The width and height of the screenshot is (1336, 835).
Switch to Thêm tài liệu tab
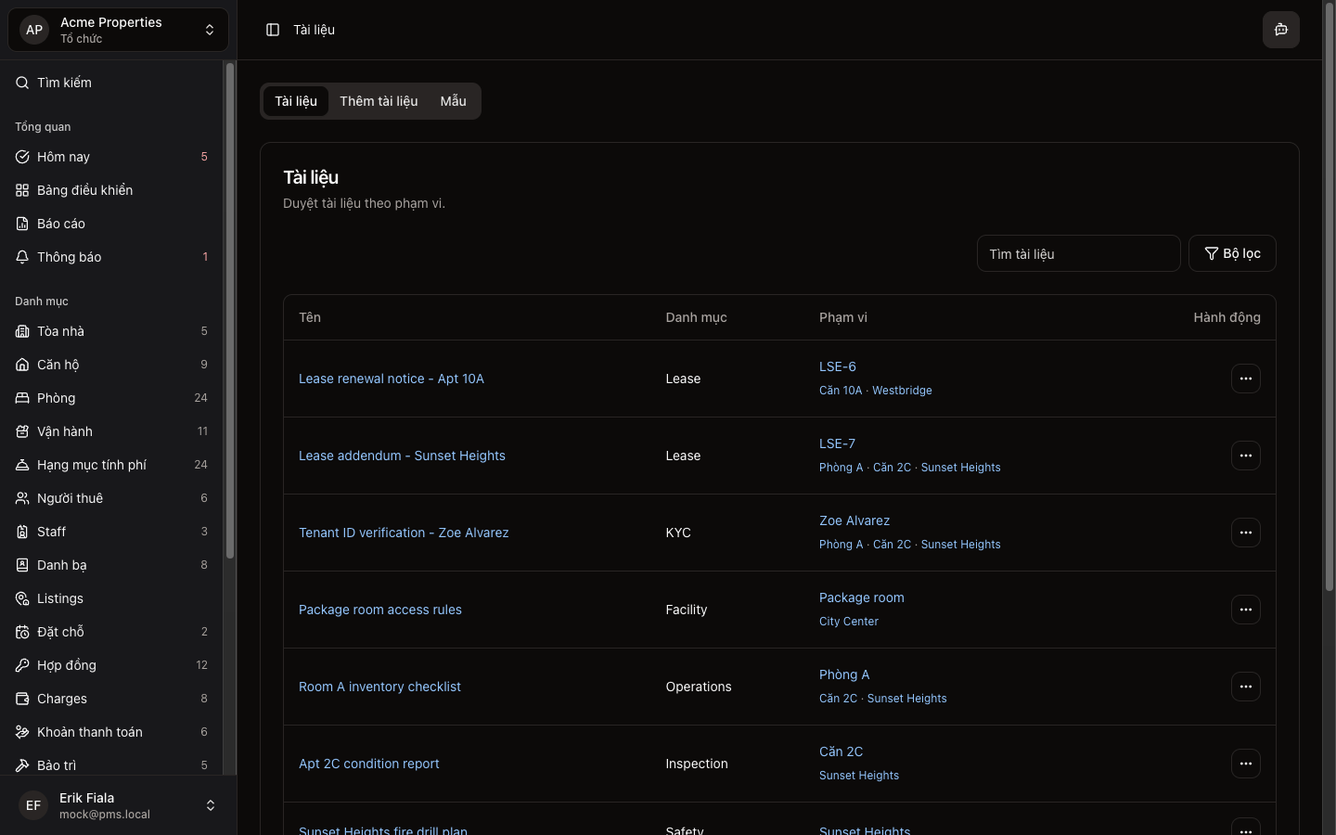click(379, 101)
